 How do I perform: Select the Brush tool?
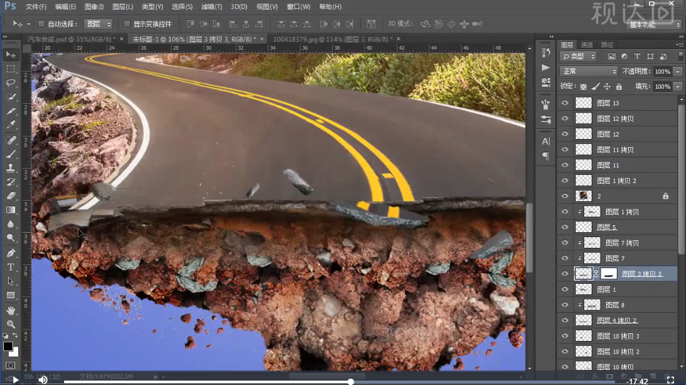[x=11, y=154]
